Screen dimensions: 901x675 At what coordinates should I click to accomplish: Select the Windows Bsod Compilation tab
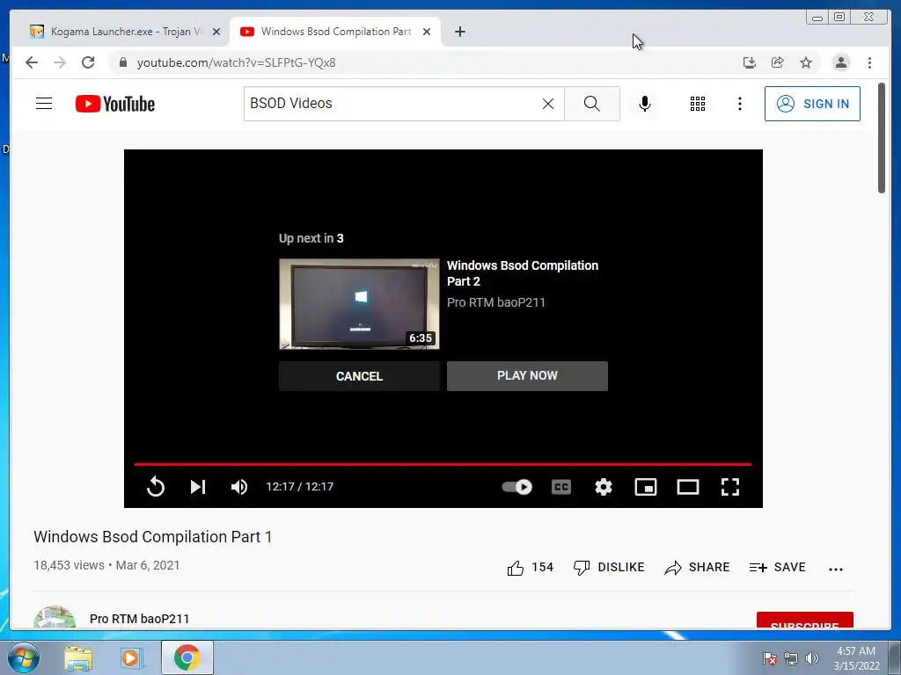[335, 32]
